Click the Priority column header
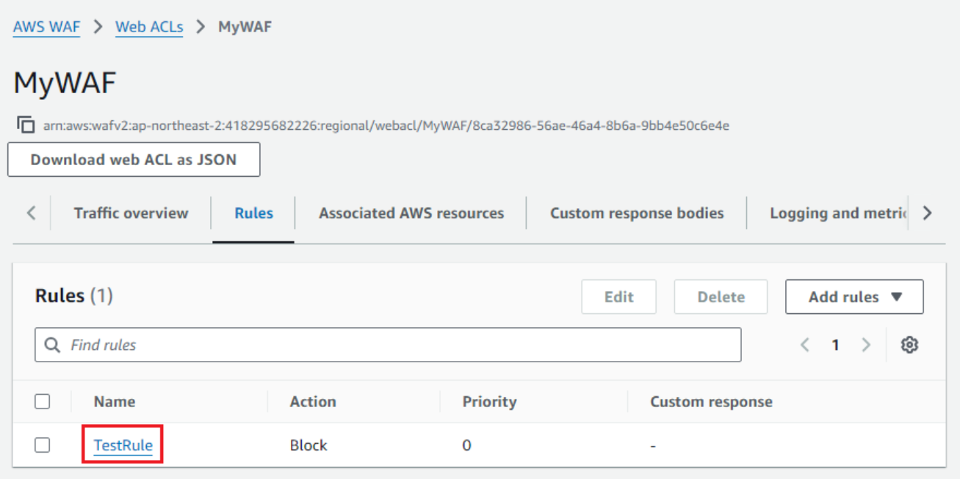 (x=489, y=402)
